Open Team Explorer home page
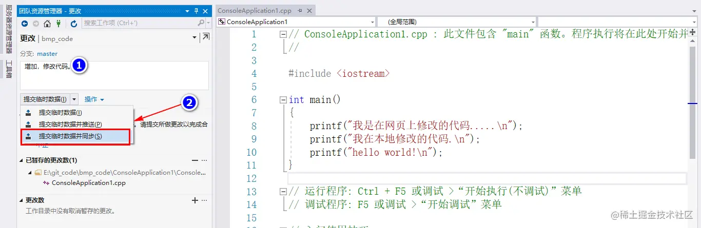Screen dimensions: 701x228 [x=47, y=24]
